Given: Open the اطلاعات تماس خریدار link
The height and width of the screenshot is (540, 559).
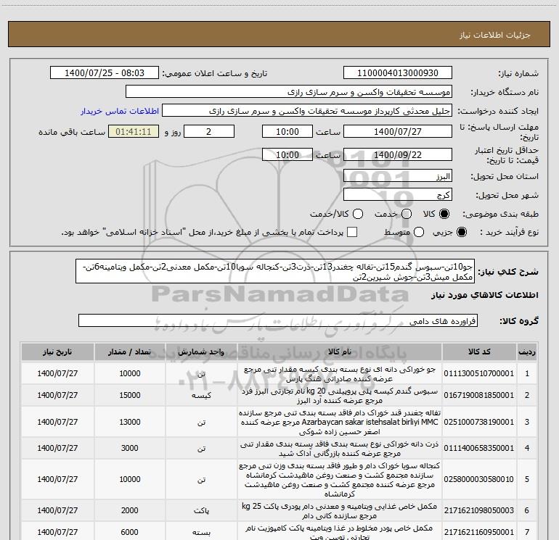Looking at the screenshot, I should tap(120, 111).
